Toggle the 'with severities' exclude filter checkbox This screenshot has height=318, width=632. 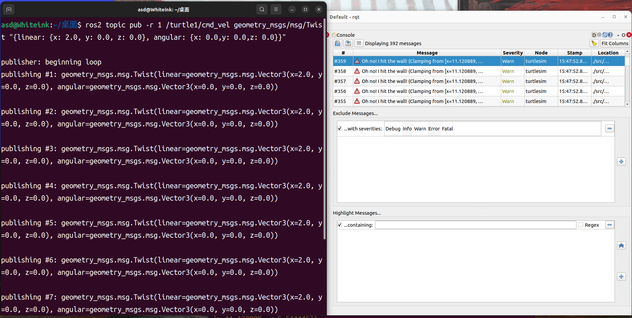tap(340, 129)
